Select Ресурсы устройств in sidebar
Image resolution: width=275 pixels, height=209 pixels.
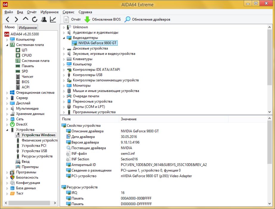click(x=37, y=156)
